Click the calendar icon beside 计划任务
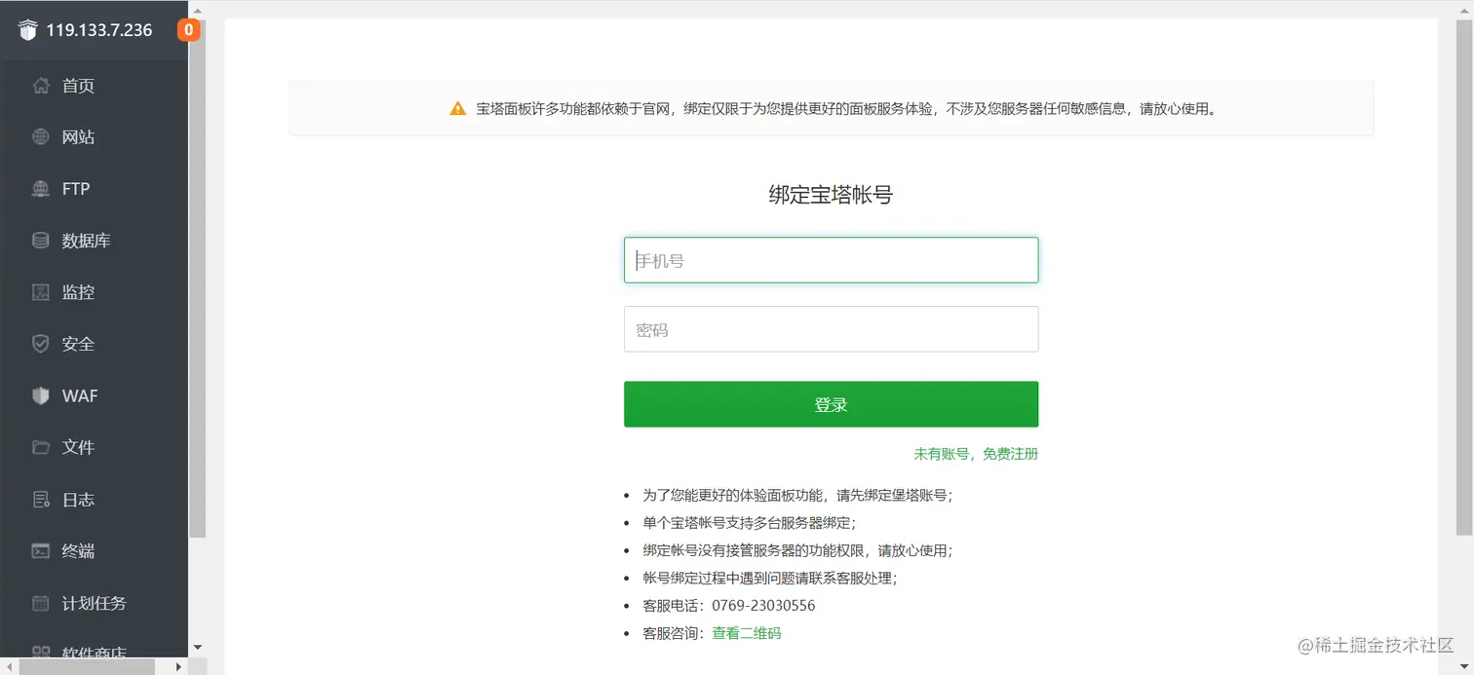The height and width of the screenshot is (675, 1474). [40, 603]
